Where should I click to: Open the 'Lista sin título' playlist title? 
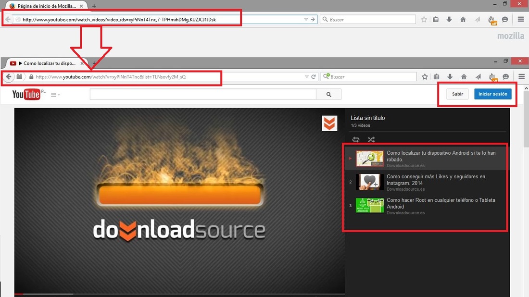[x=368, y=118]
